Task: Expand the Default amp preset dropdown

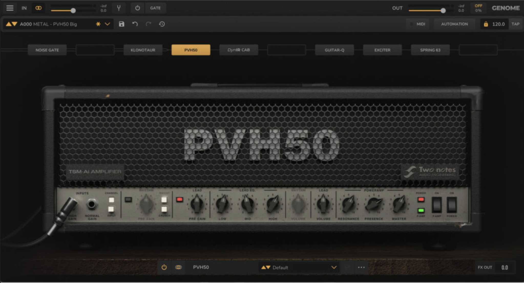Action: click(334, 267)
